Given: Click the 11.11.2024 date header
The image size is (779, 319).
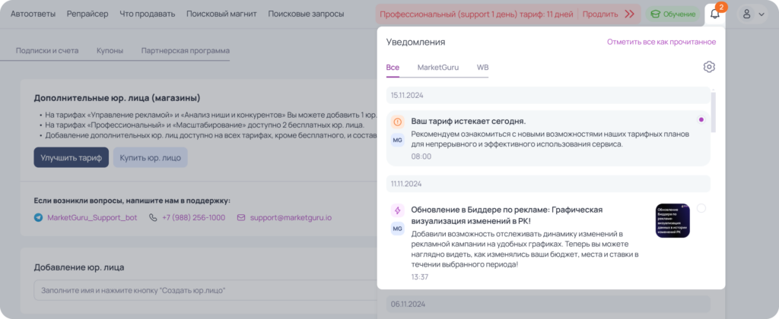Looking at the screenshot, I should pyautogui.click(x=548, y=184).
